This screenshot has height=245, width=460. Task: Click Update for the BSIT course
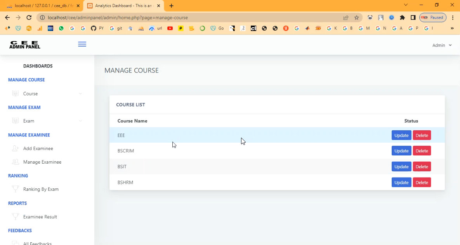[x=401, y=167]
